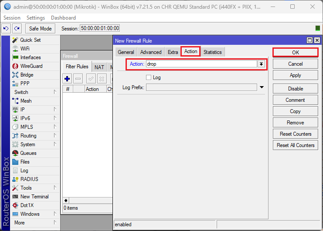Select the Action tab
This screenshot has width=323, height=231.
[191, 51]
